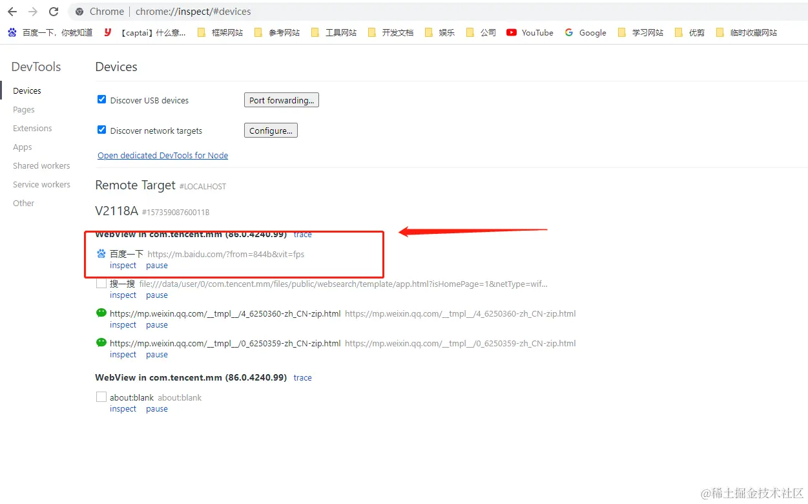808x504 pixels.
Task: Pause the 4_6250360-zh_CN-zip.html page
Action: [x=157, y=325]
